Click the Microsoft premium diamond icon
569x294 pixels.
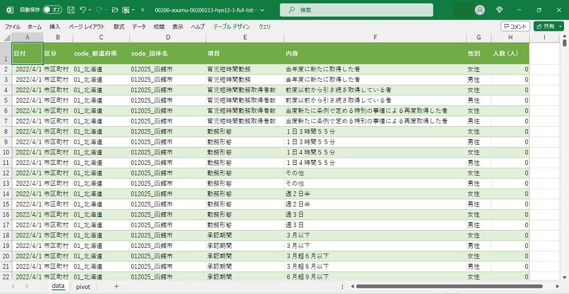[499, 10]
